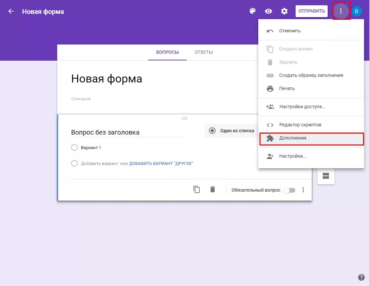This screenshot has width=370, height=286.
Task: Select Создать копию menu item
Action: pos(311,49)
